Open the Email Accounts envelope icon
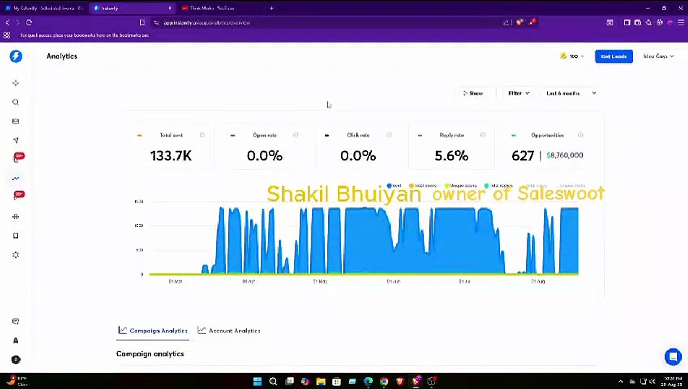 [16, 122]
